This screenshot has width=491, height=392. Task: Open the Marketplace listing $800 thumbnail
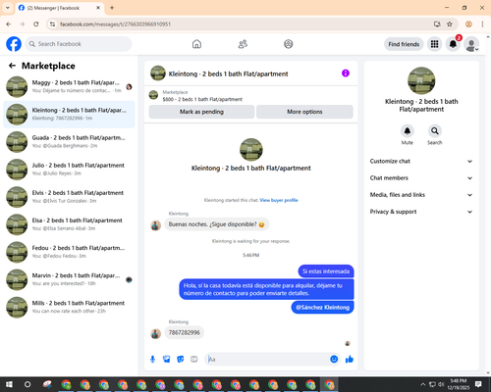click(x=153, y=95)
